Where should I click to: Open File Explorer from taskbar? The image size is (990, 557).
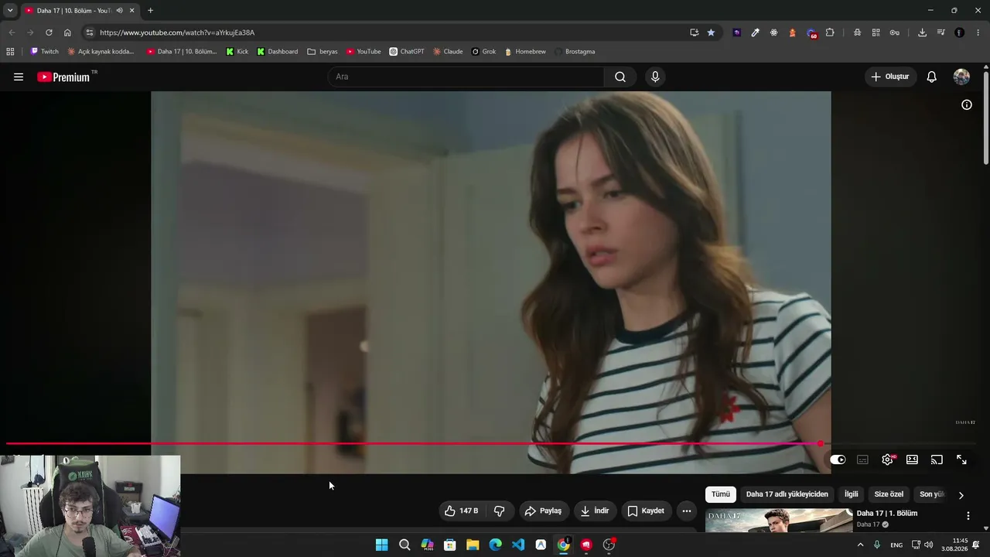473,545
